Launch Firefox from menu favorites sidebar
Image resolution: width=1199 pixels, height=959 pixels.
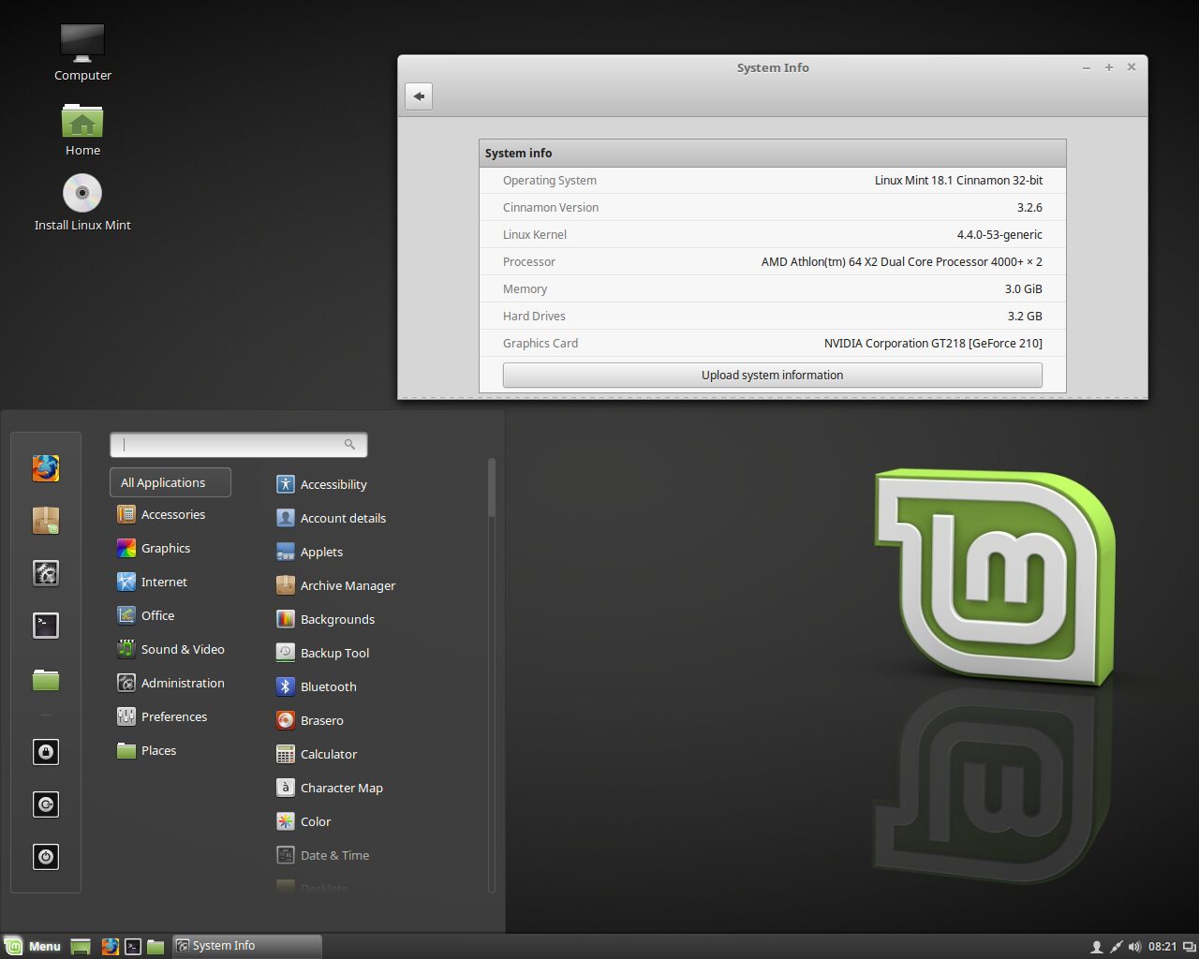click(46, 467)
